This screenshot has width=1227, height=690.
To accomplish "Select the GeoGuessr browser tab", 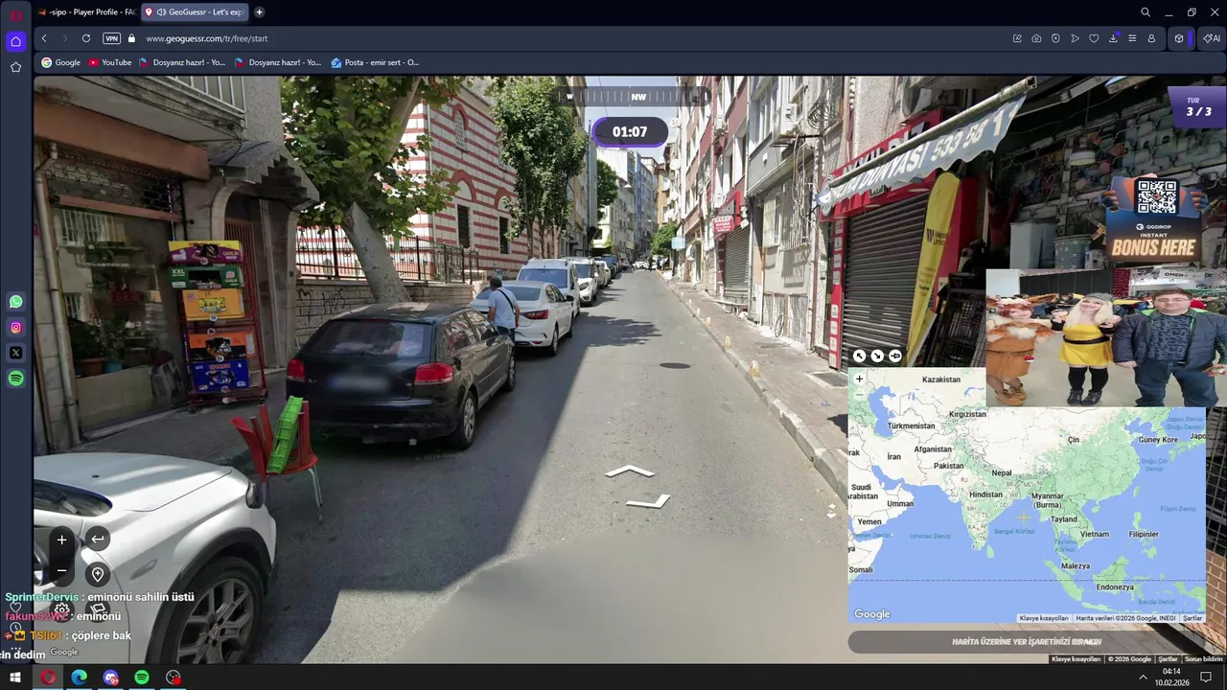I will point(196,12).
